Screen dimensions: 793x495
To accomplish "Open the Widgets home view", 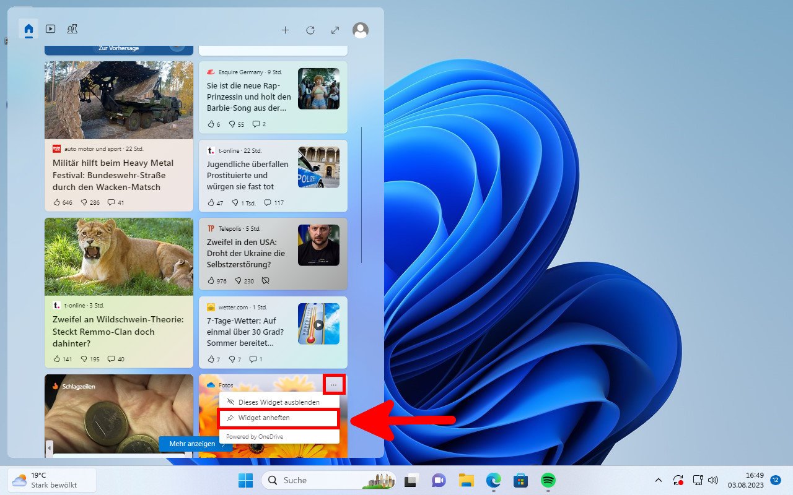I will point(28,28).
